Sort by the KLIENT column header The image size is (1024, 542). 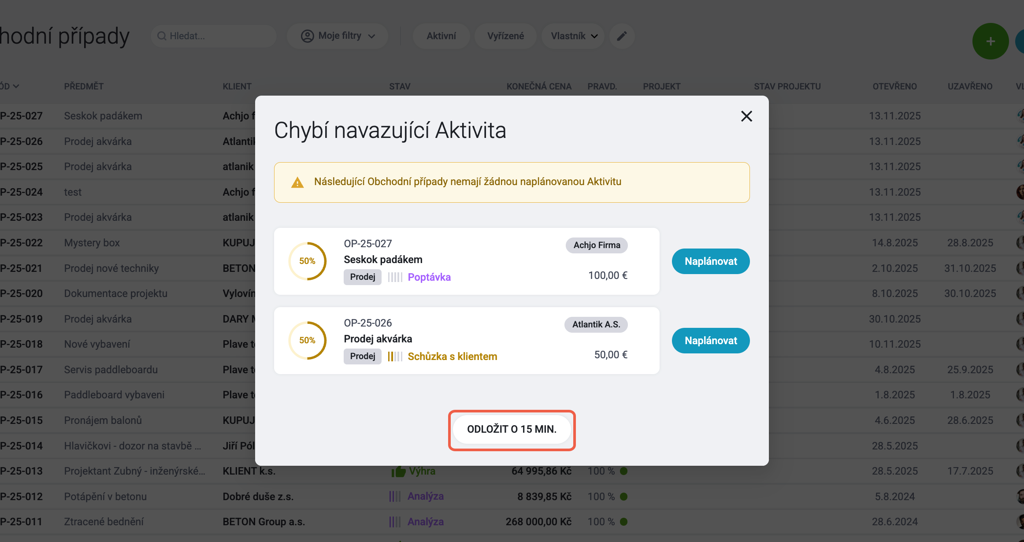237,86
